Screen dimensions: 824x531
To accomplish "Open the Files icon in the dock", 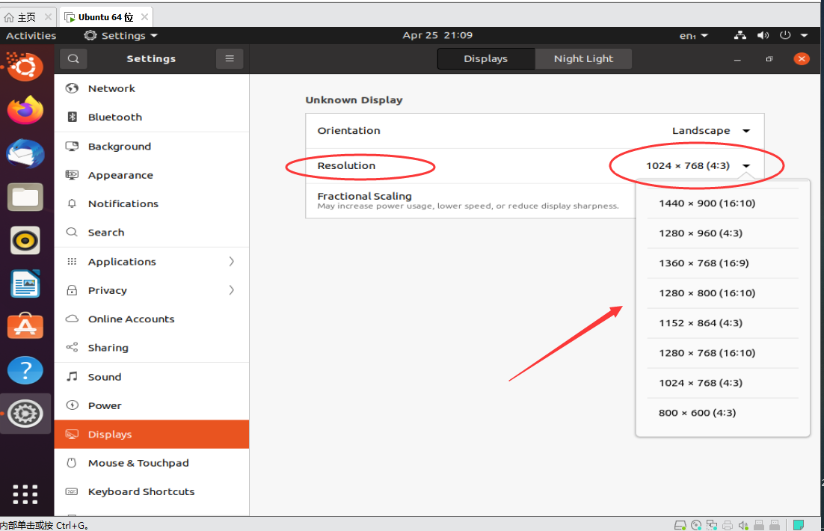I will [27, 197].
